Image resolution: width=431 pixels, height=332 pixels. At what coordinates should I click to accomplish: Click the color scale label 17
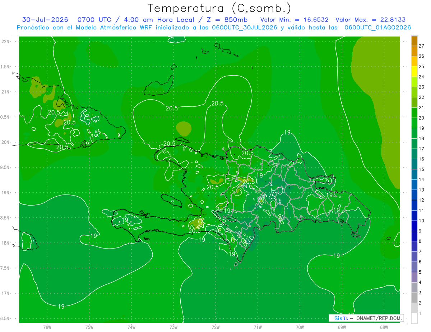[x=421, y=149]
